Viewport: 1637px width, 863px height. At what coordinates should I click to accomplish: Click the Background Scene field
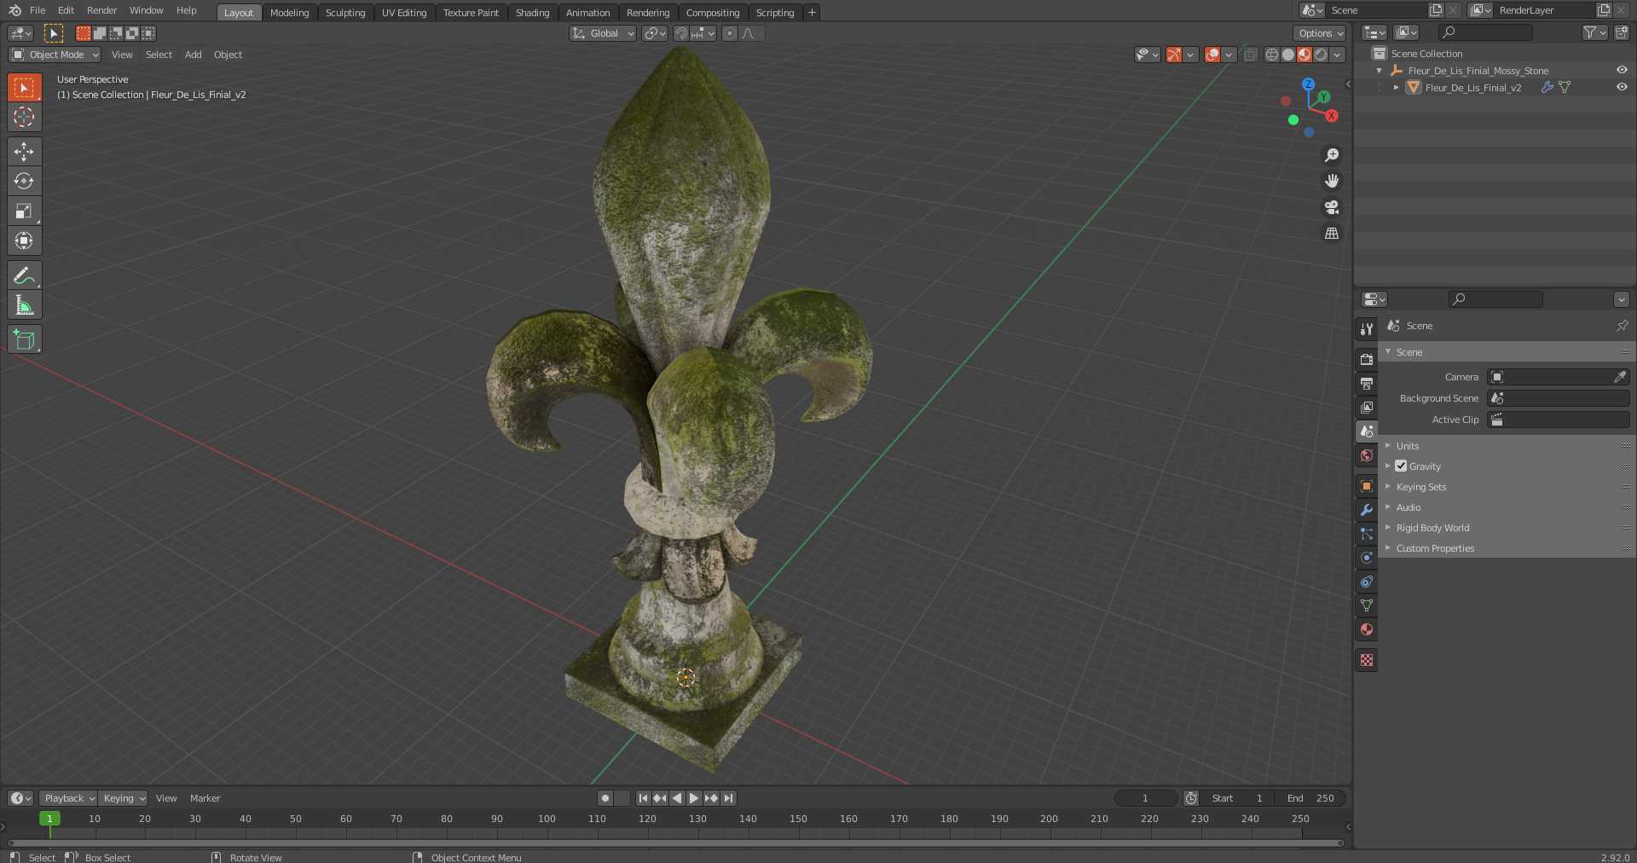pos(1559,398)
